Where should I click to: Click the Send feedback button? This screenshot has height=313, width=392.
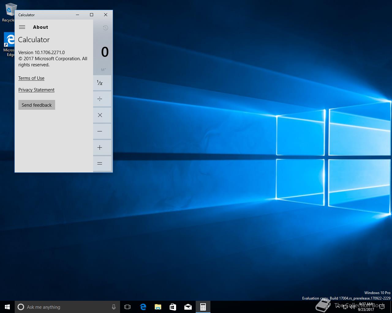click(x=37, y=105)
